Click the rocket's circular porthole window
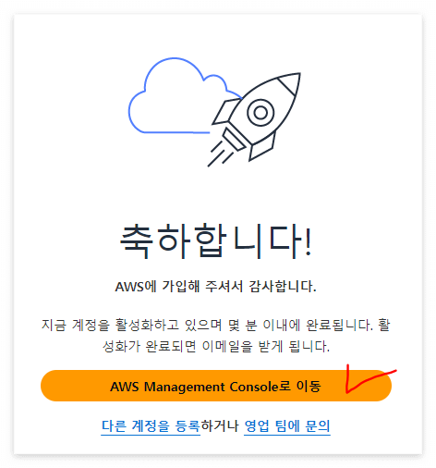This screenshot has height=468, width=436. (x=260, y=113)
